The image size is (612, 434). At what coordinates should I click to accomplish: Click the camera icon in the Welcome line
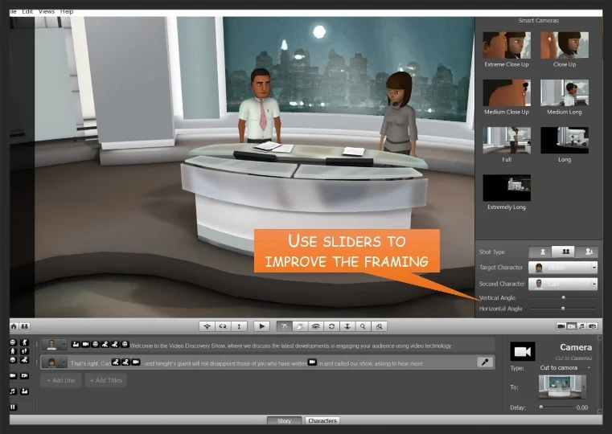click(85, 344)
